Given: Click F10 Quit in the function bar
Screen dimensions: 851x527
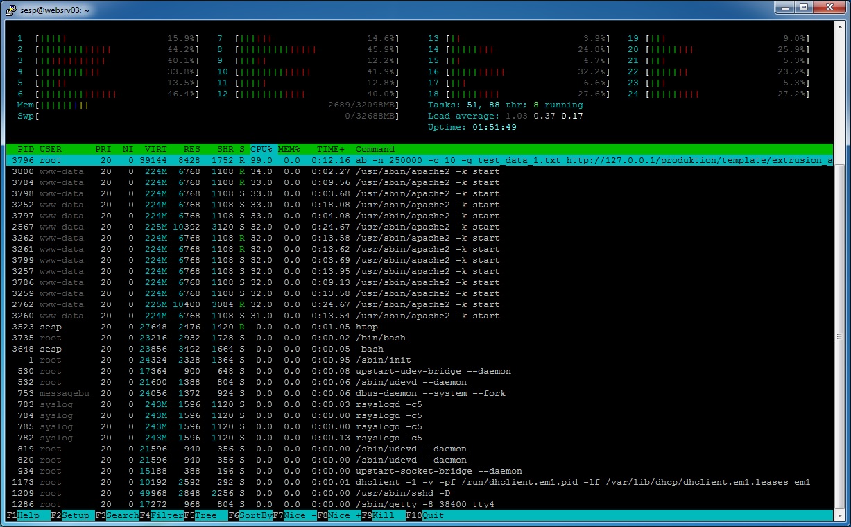Looking at the screenshot, I should click(425, 515).
